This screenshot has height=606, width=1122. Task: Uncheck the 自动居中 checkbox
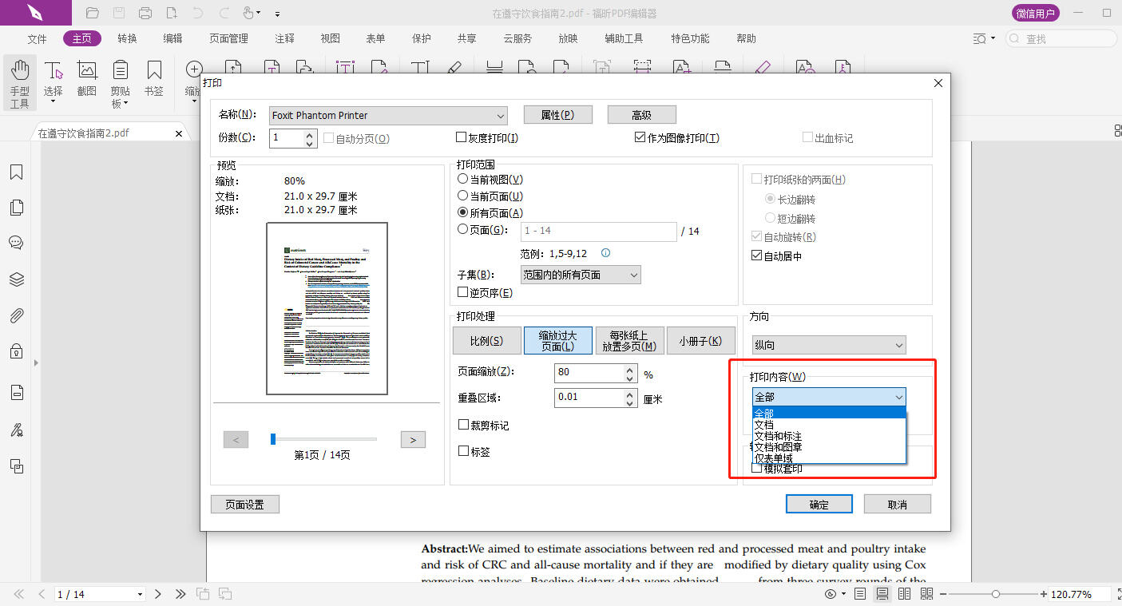755,255
